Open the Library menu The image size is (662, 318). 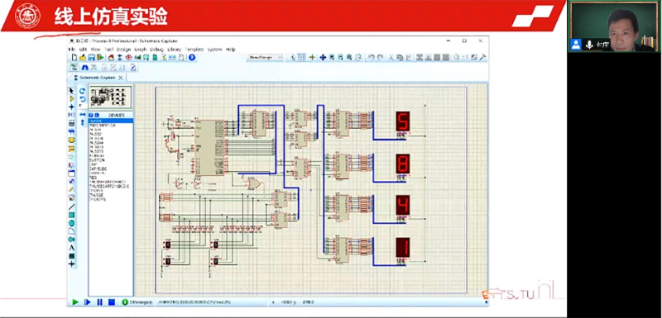pos(174,50)
